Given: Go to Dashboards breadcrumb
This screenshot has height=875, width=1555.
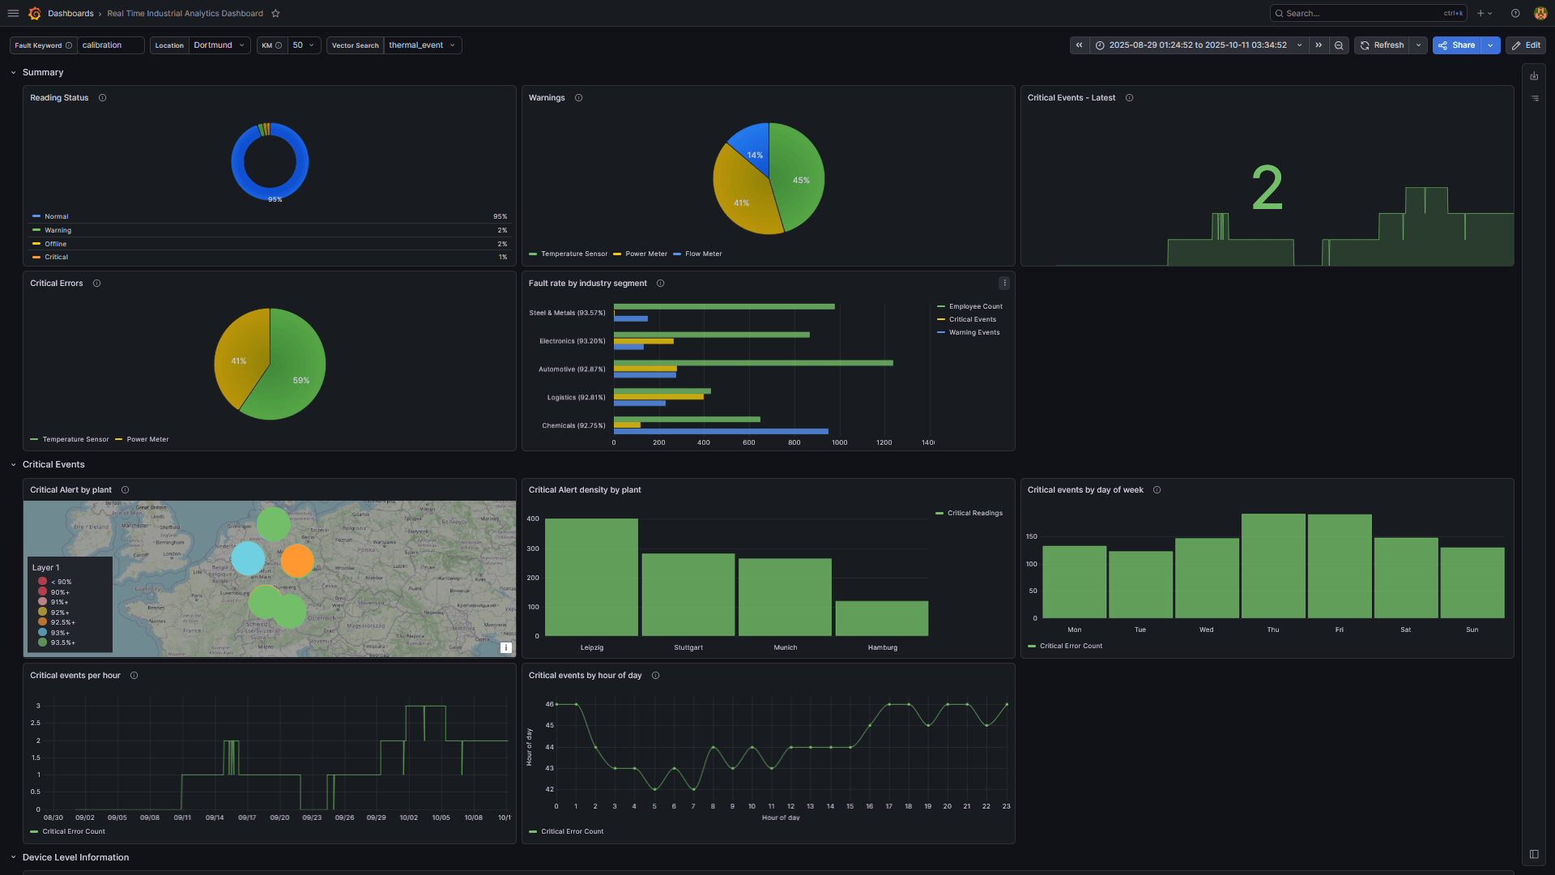Looking at the screenshot, I should coord(70,14).
